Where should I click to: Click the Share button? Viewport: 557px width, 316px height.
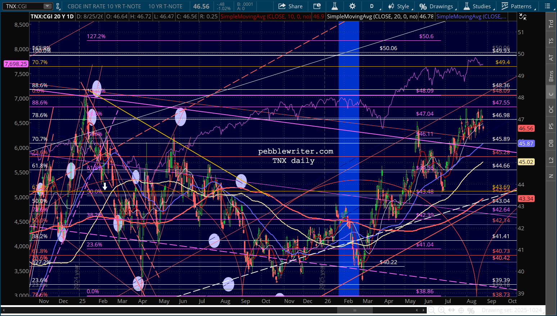coord(291,6)
